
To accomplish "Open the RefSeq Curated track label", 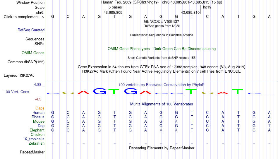I will [31, 30].
